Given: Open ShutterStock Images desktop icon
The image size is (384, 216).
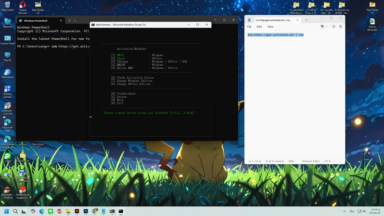Looking at the screenshot, I should (x=23, y=192).
